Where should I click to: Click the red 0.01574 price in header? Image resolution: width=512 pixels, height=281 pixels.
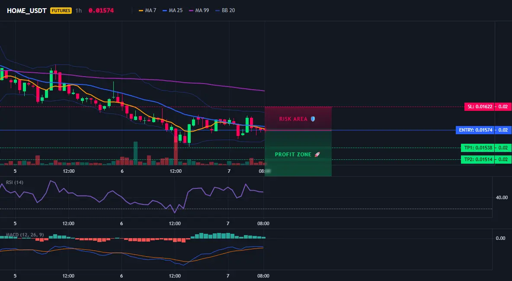pos(101,10)
